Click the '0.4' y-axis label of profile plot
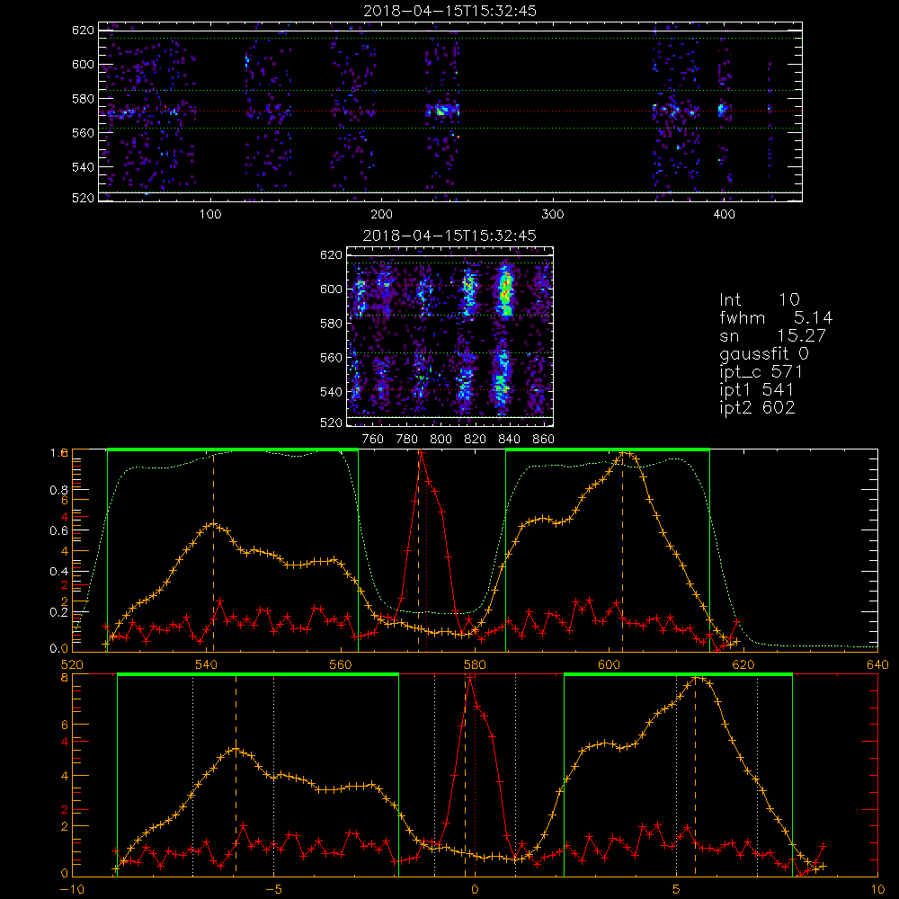This screenshot has height=899, width=899. tap(58, 572)
